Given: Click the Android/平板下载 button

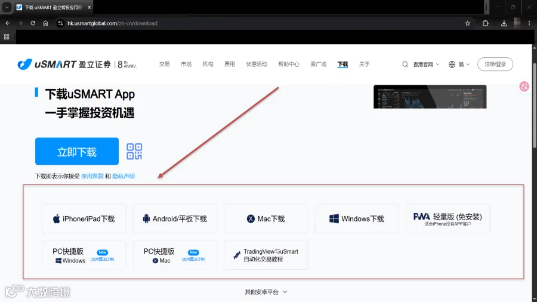Looking at the screenshot, I should pos(175,219).
